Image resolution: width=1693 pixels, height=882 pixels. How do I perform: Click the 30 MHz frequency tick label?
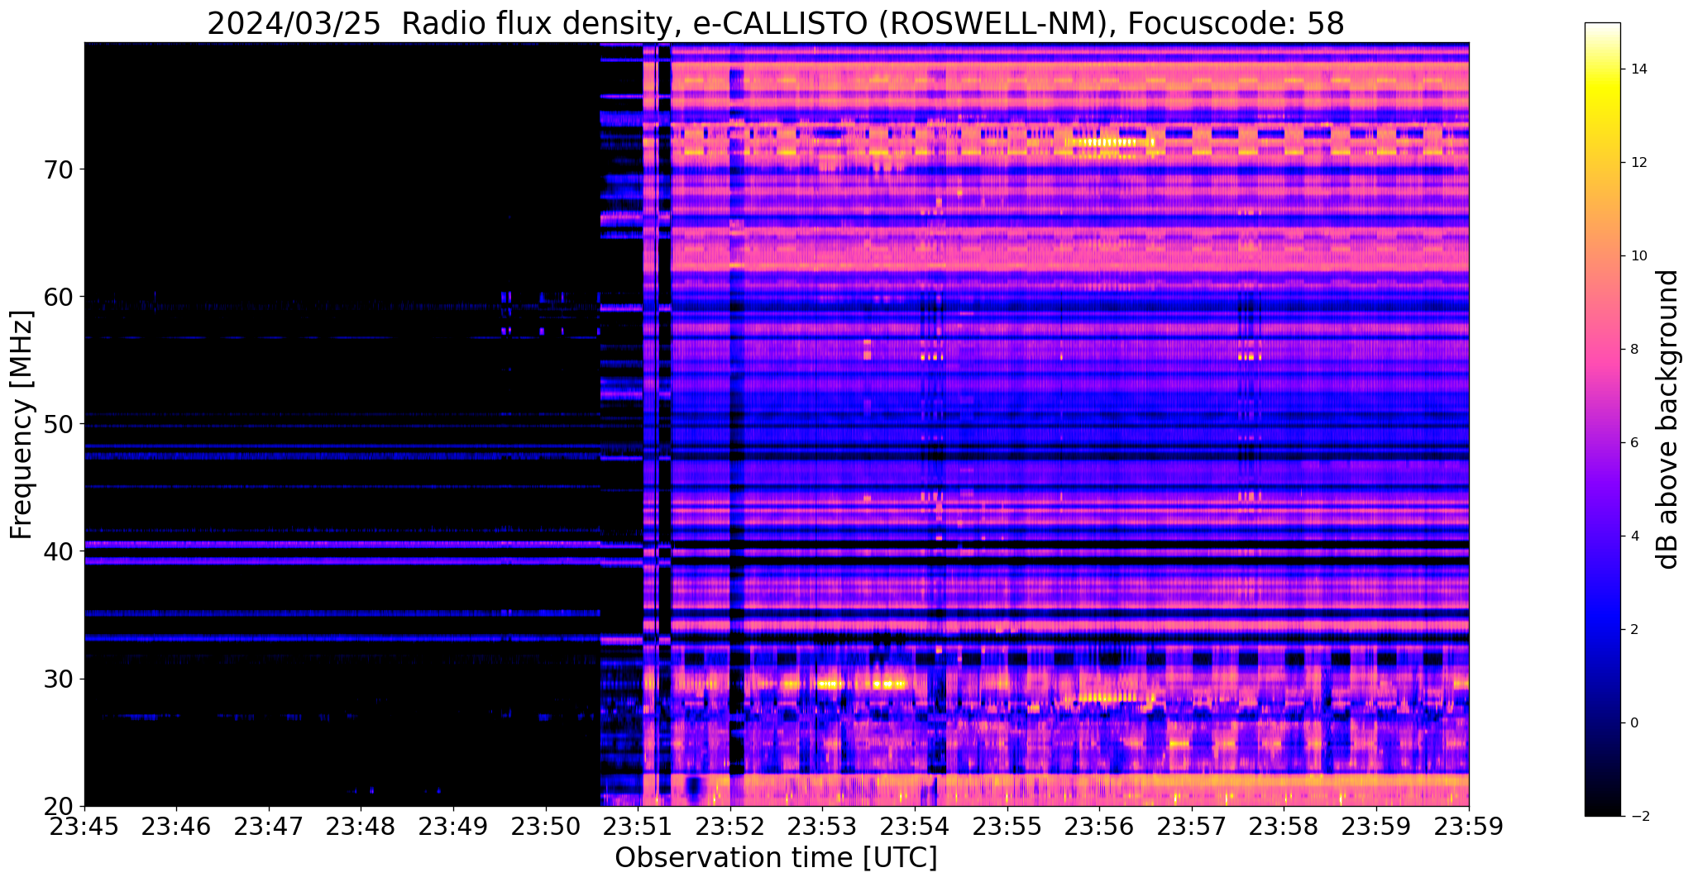[58, 679]
